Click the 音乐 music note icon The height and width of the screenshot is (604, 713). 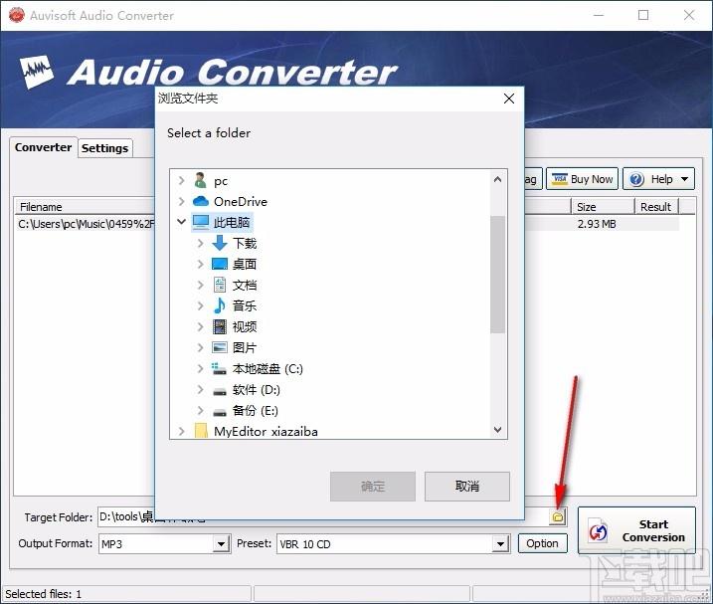pos(220,305)
